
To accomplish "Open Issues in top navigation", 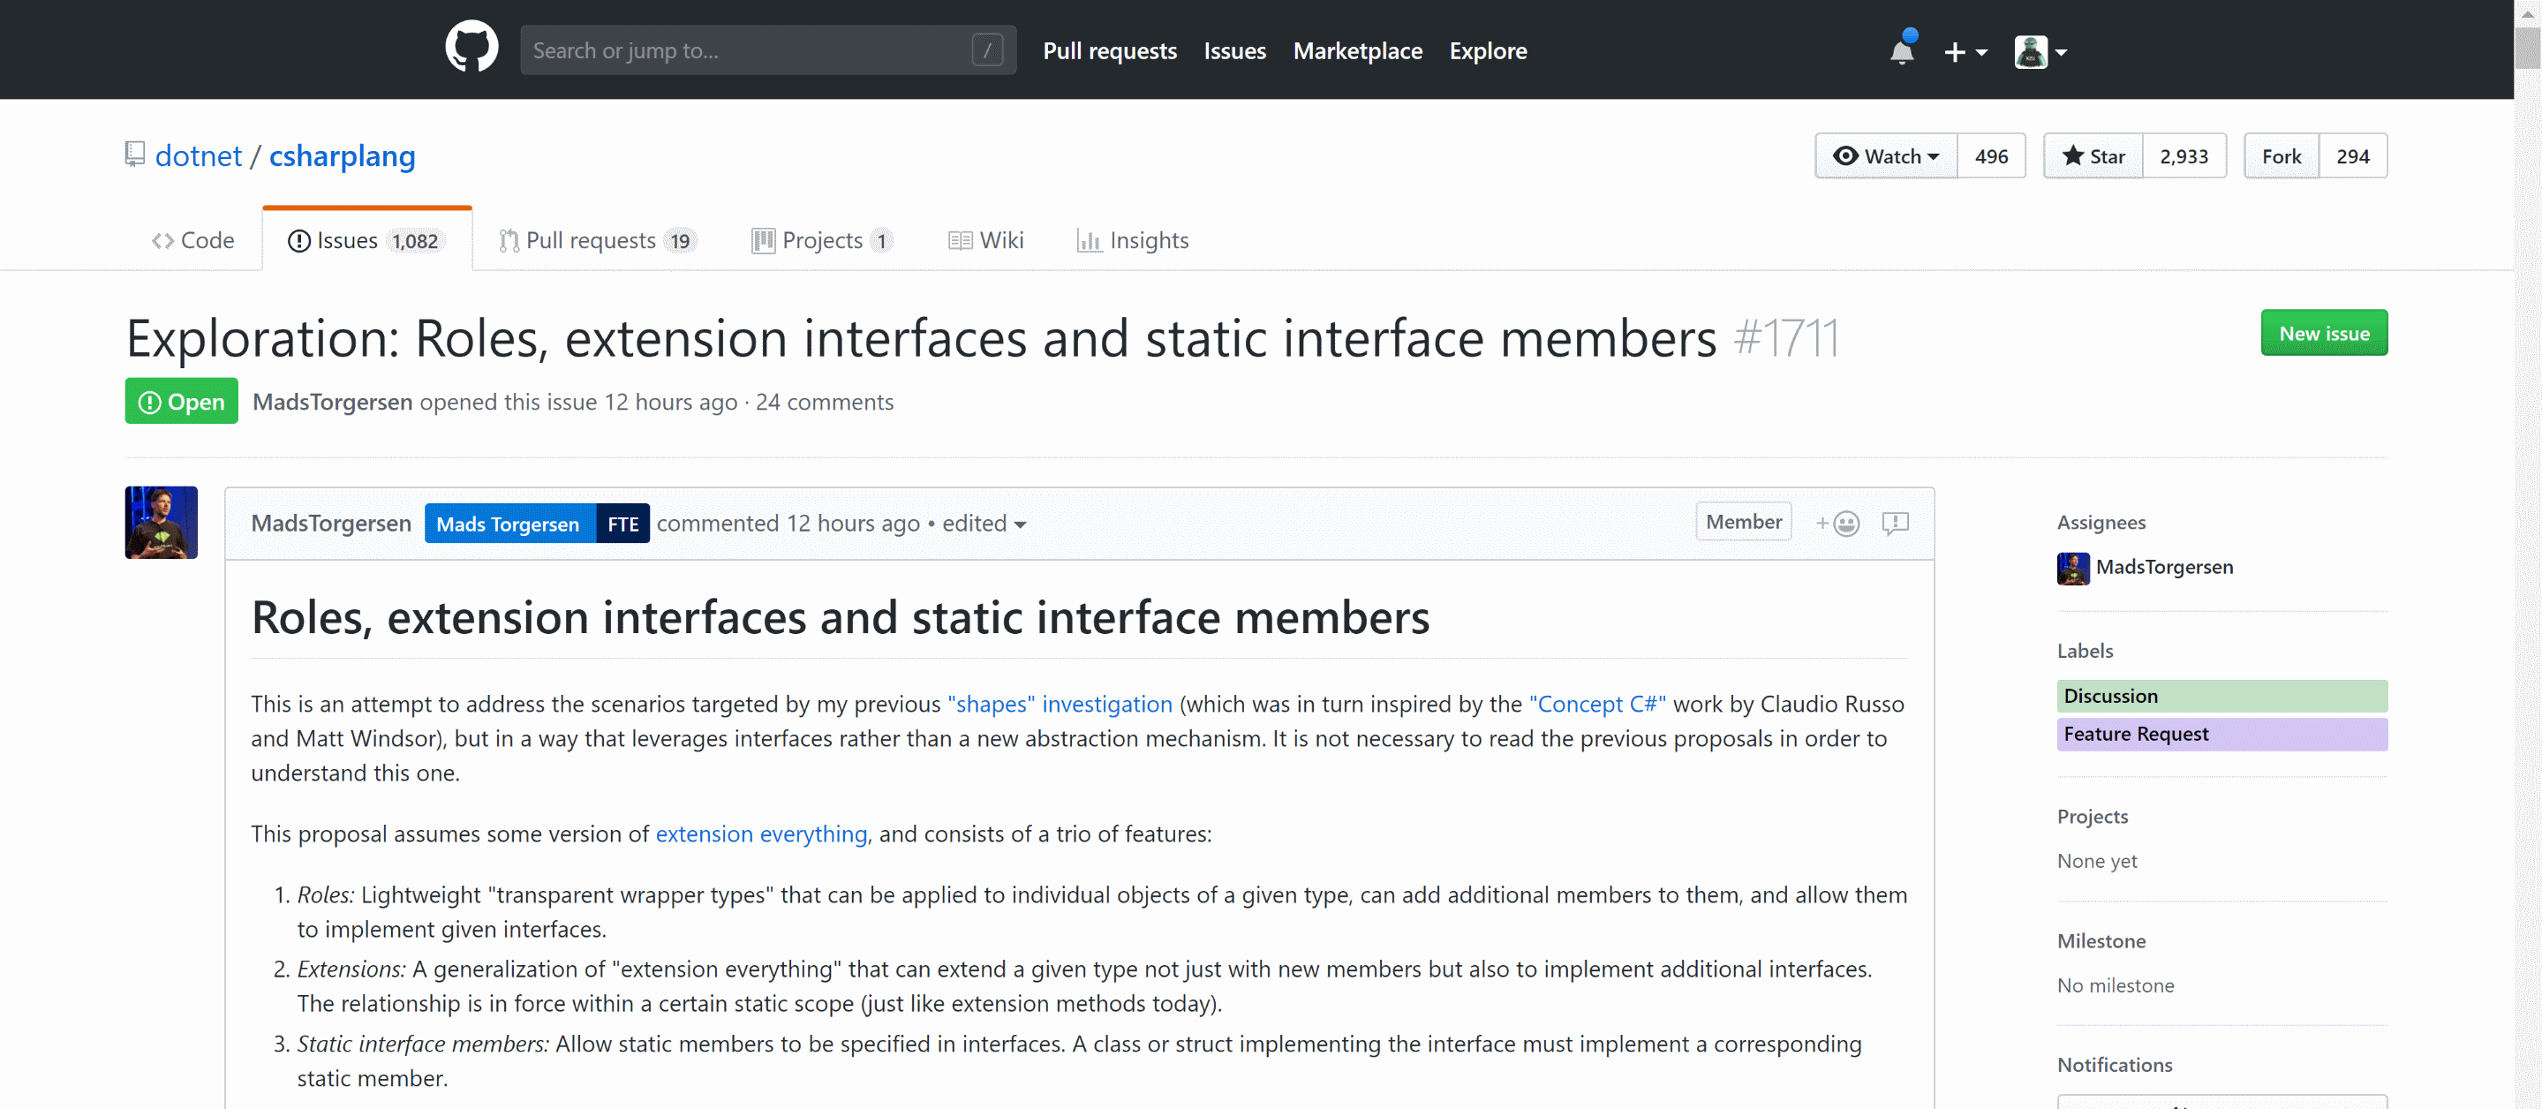I will click(x=1234, y=50).
